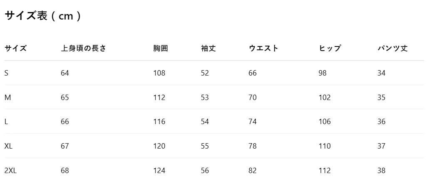Image resolution: width=432 pixels, height=188 pixels.
Task: Select the サイズ column header
Action: 16,49
